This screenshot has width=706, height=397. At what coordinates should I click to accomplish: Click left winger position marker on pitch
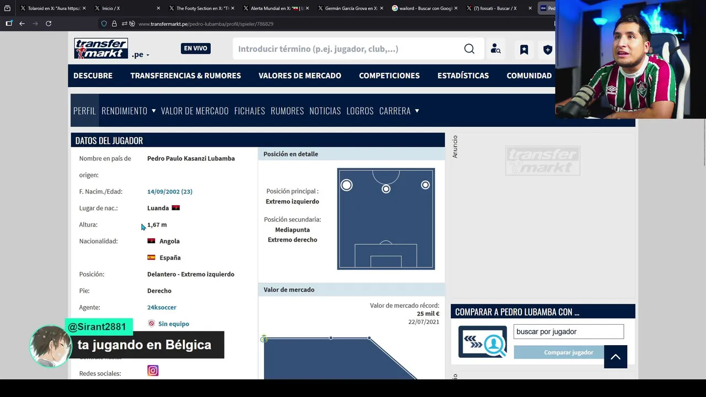point(346,185)
